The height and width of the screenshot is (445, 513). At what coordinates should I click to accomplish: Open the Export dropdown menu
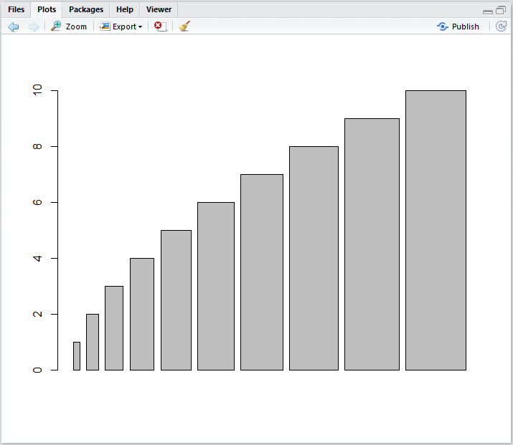coord(121,27)
